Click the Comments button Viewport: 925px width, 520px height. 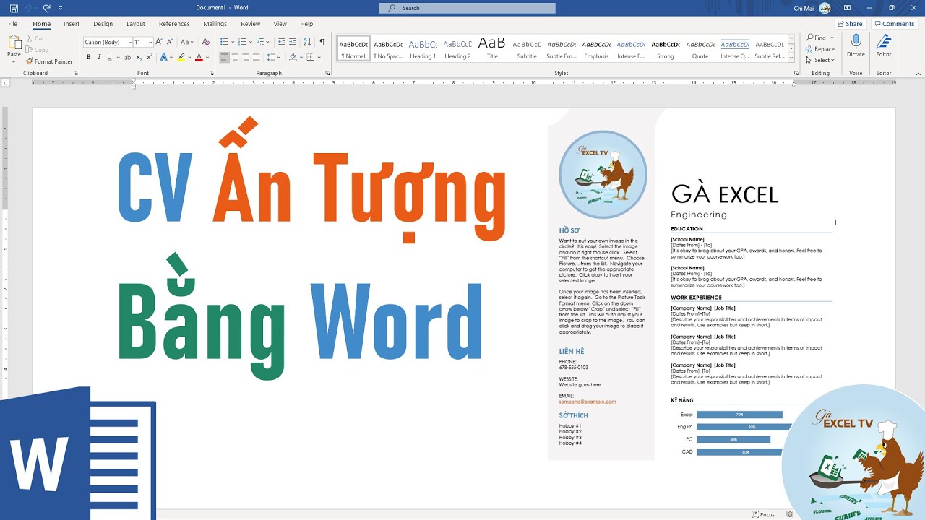click(x=895, y=24)
